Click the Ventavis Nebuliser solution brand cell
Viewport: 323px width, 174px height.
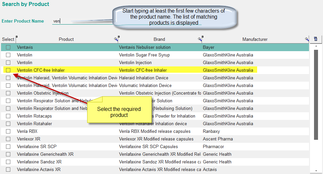click(x=145, y=47)
